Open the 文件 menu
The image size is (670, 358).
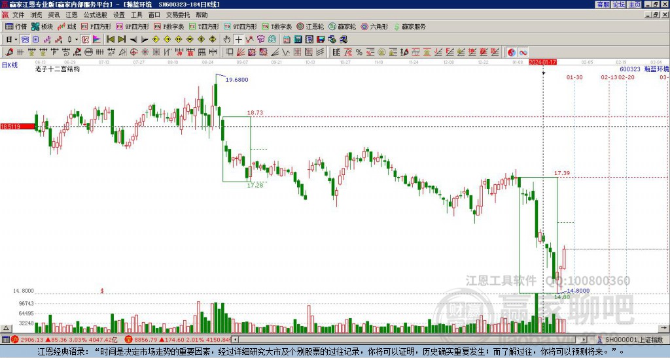pos(18,15)
